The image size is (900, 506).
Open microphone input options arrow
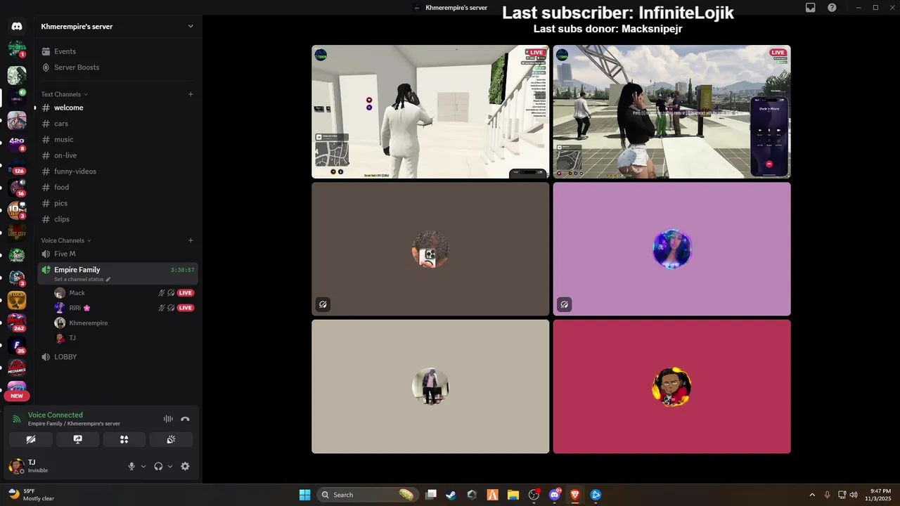(143, 466)
